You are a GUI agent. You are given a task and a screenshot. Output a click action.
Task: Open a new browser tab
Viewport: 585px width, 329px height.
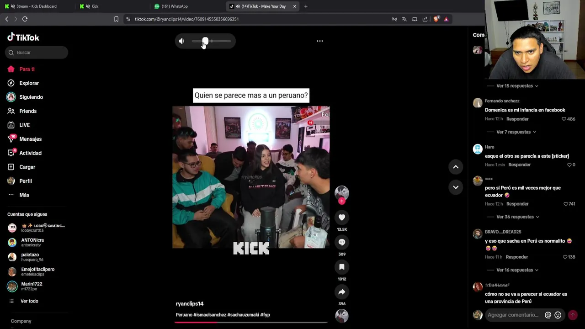click(306, 6)
